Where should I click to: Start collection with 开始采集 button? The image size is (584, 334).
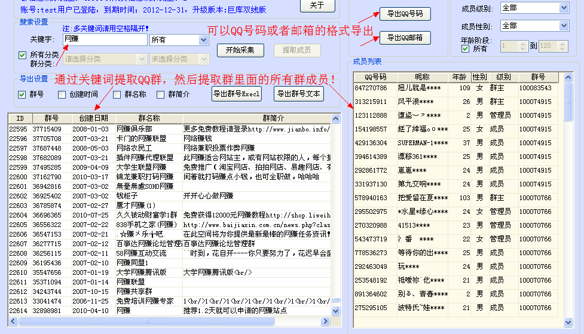[x=240, y=50]
